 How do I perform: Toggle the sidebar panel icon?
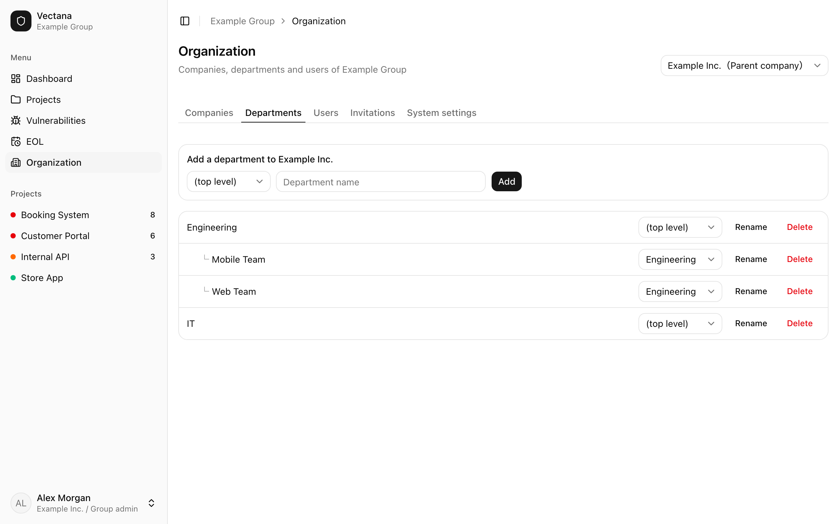(185, 21)
